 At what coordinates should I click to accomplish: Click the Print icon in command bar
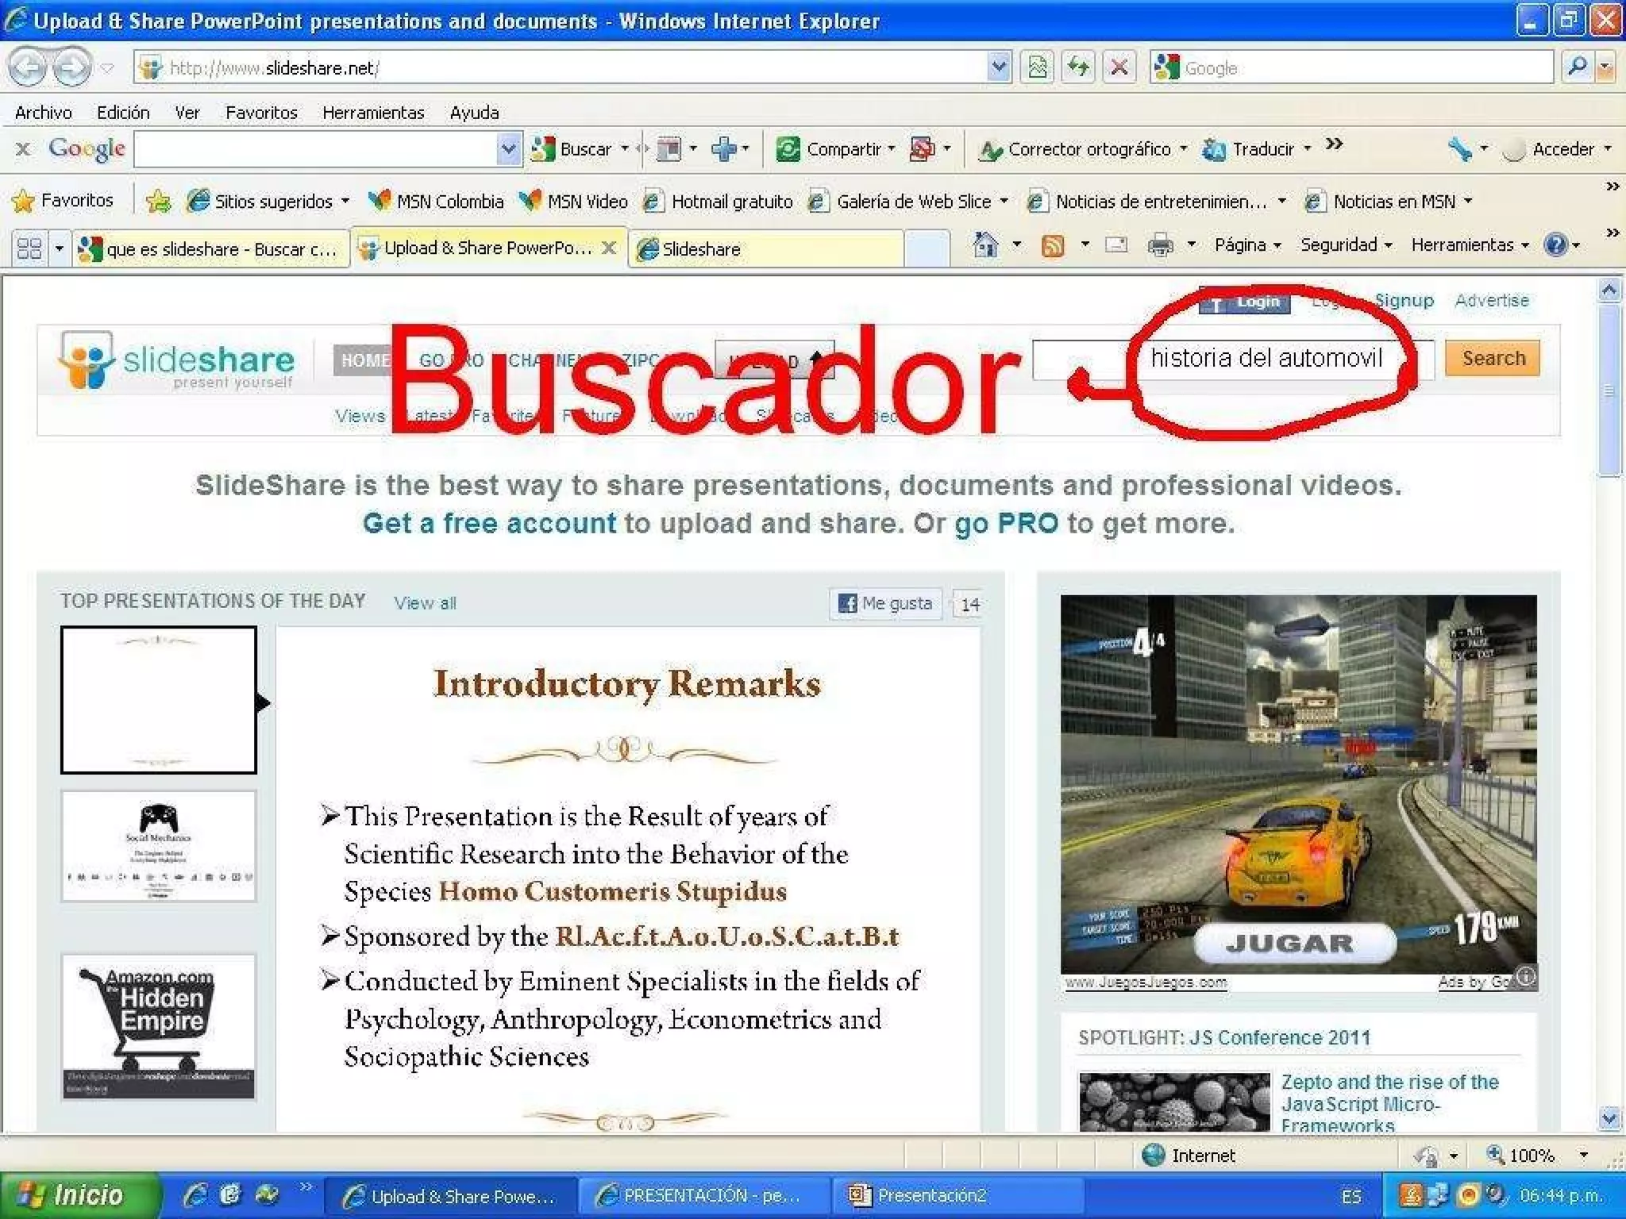click(x=1160, y=246)
